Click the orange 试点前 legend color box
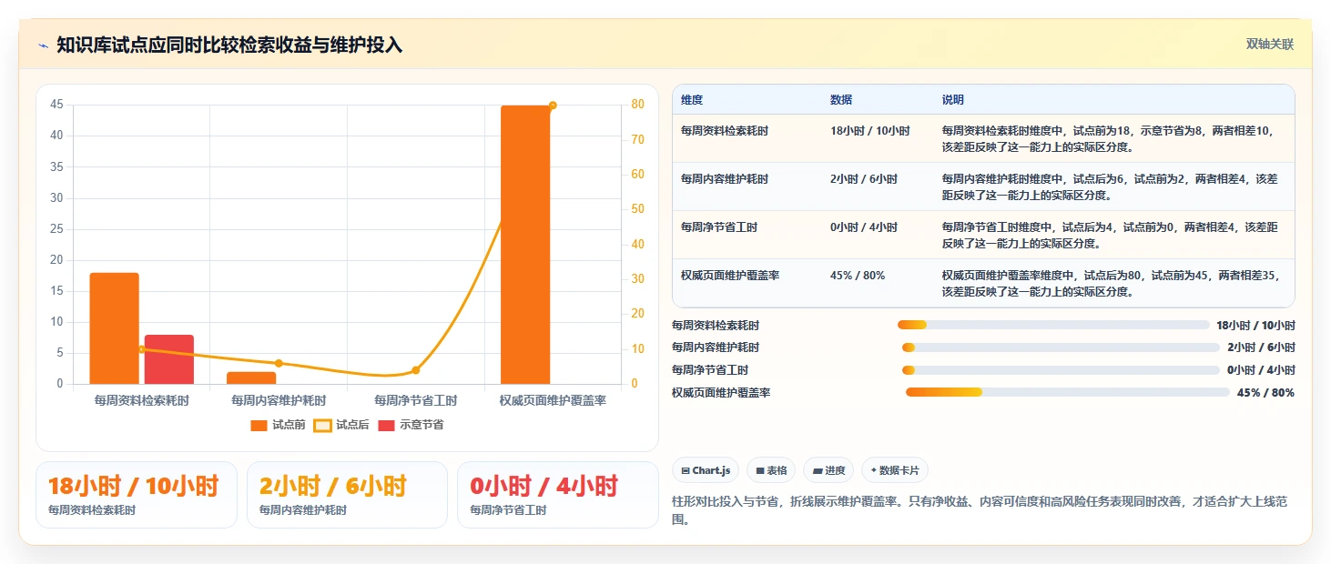1331x564 pixels. pyautogui.click(x=259, y=425)
